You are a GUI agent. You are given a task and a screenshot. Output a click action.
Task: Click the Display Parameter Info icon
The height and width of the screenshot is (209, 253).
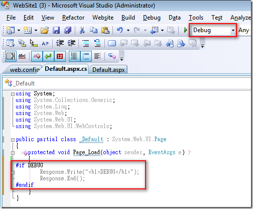click(22, 43)
